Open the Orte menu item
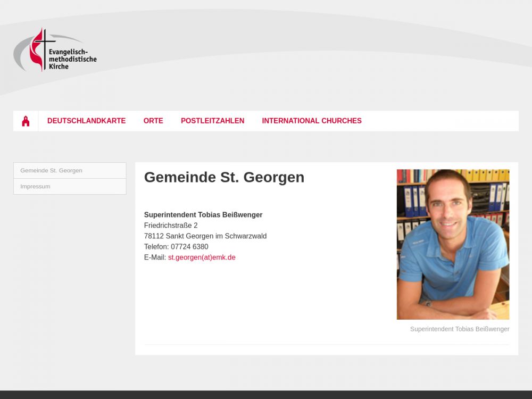532x399 pixels. (153, 121)
